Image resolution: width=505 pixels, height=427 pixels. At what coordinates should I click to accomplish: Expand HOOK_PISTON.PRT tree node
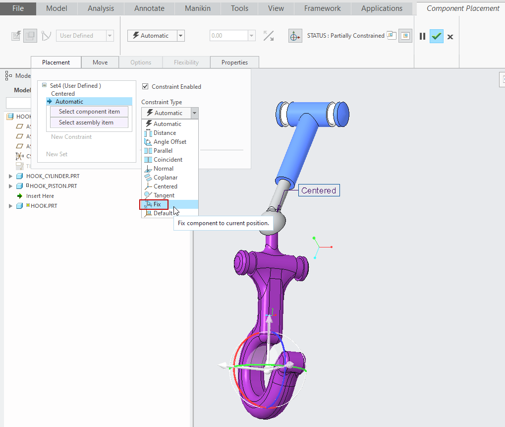[10, 186]
